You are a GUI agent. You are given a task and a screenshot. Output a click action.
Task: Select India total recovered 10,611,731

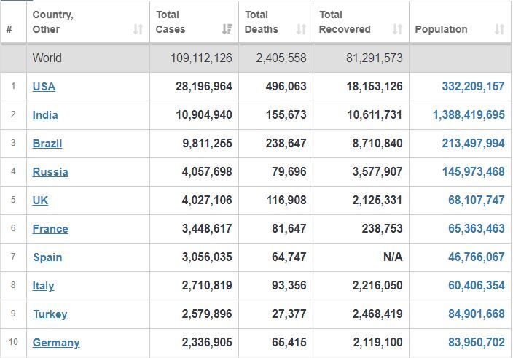375,115
